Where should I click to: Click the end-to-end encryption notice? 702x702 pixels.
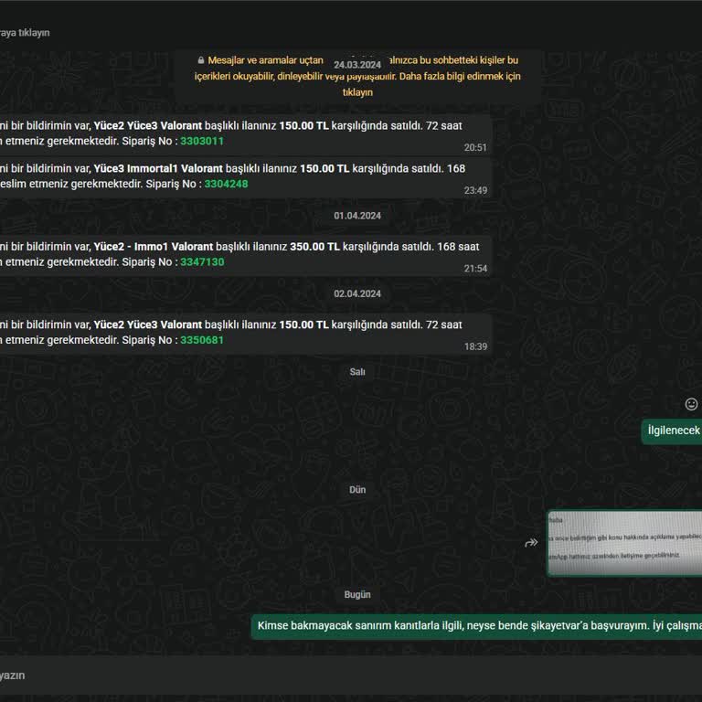357,76
